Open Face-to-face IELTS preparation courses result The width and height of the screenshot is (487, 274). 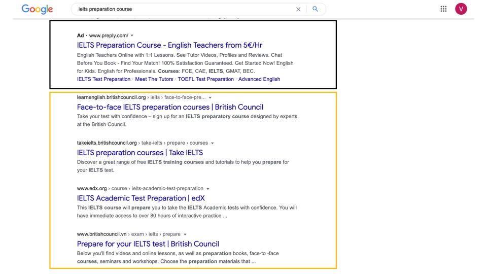click(x=170, y=107)
